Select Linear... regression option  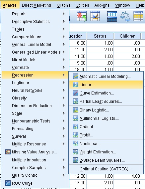coord(106,85)
